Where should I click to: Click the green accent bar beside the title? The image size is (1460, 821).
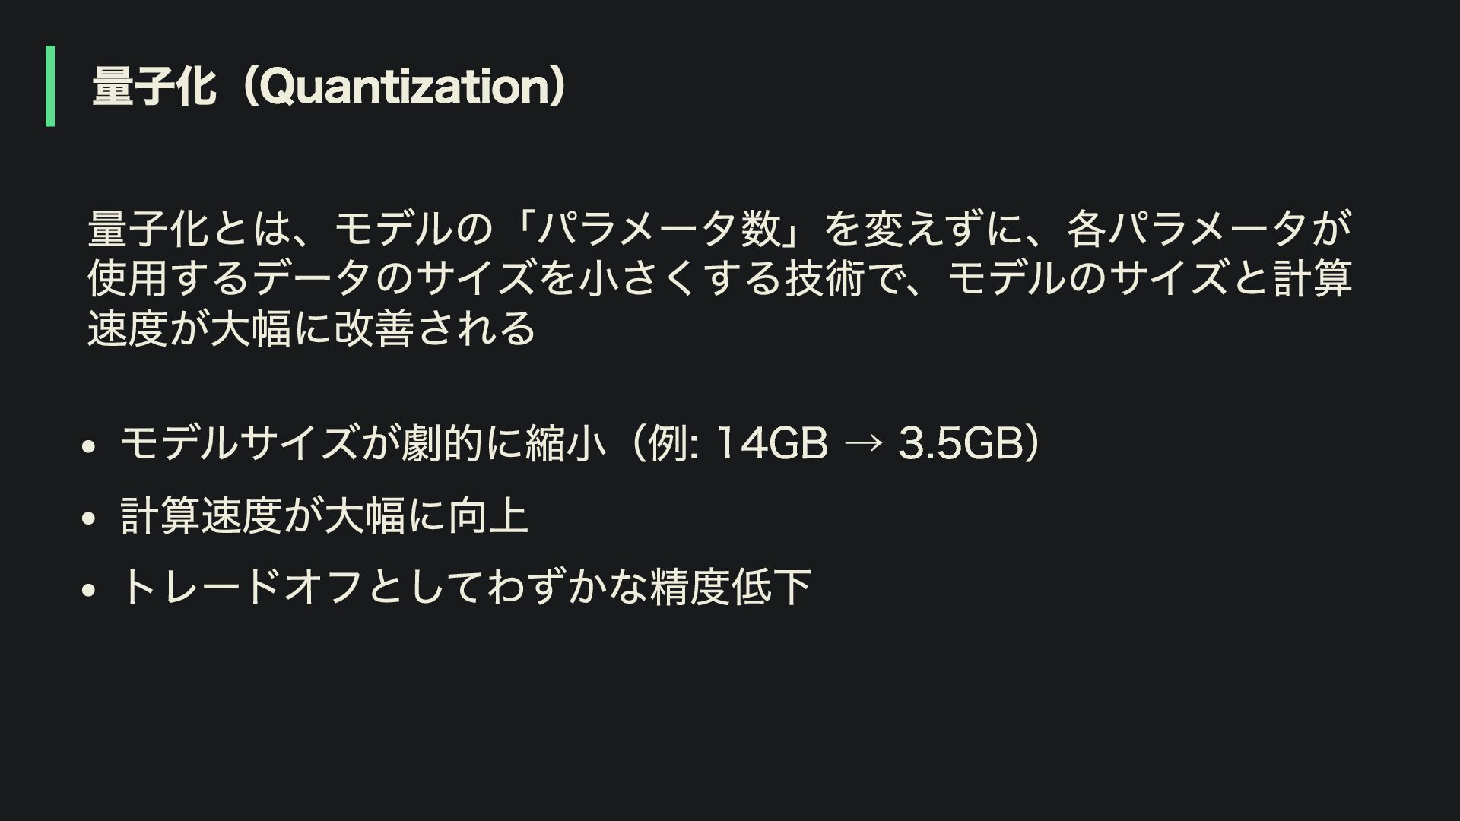coord(50,86)
